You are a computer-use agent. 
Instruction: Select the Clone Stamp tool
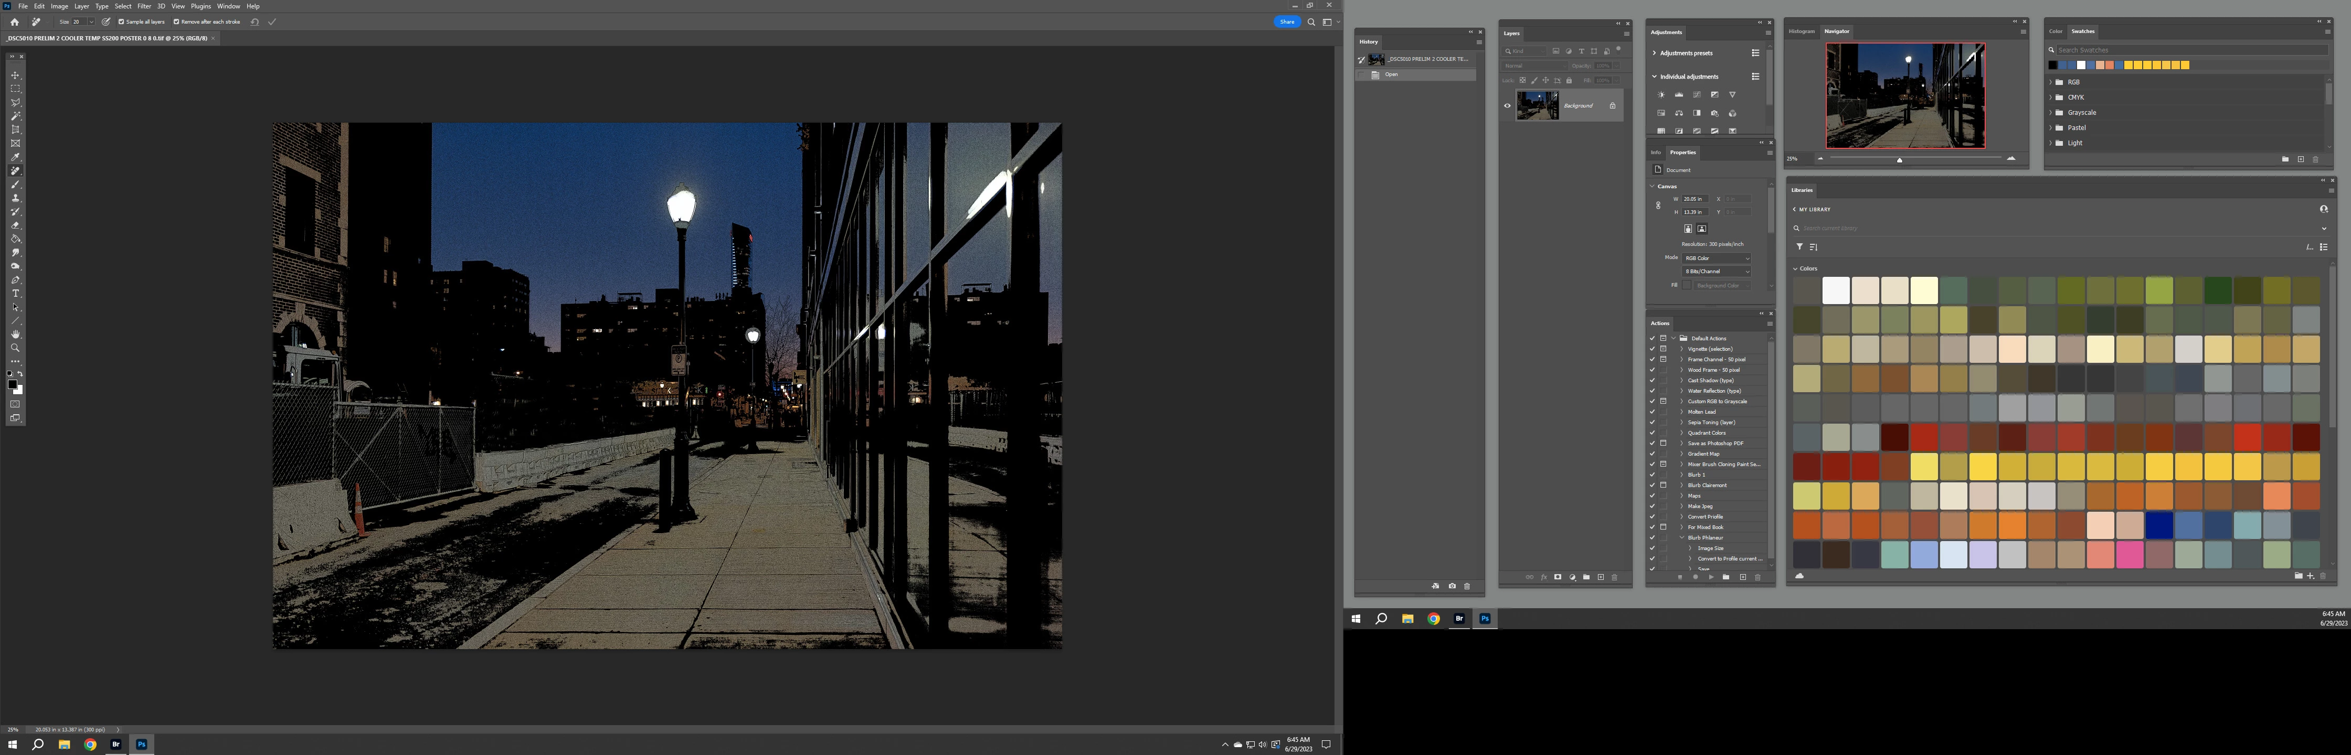[x=16, y=198]
